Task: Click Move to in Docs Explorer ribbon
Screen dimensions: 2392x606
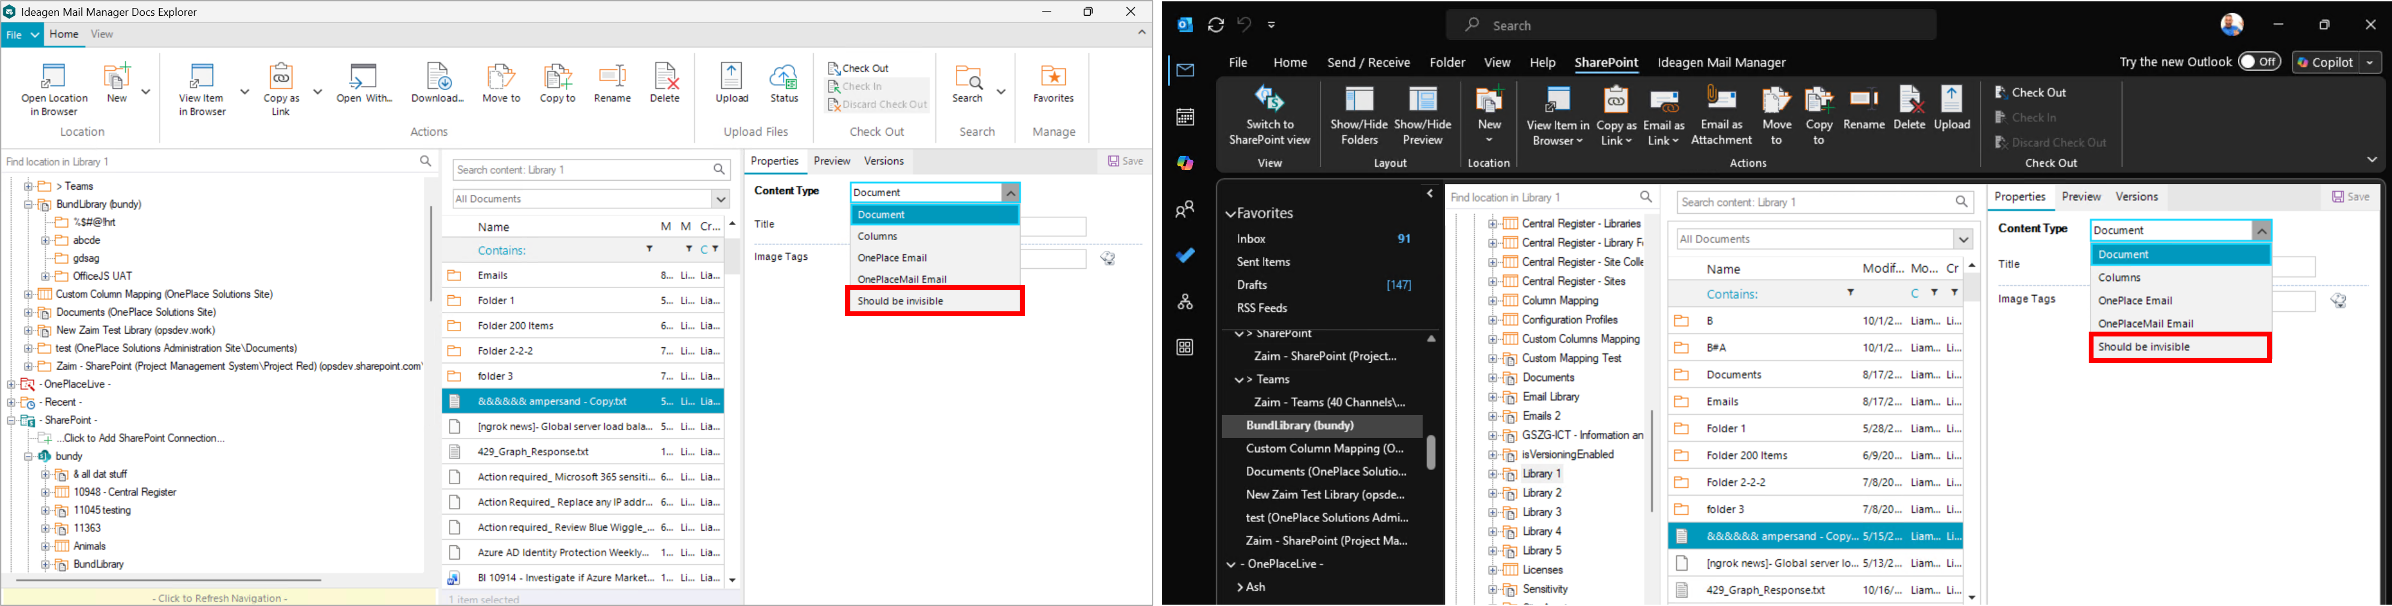Action: tap(501, 84)
